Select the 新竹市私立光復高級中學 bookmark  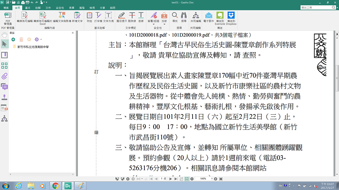click(x=33, y=47)
